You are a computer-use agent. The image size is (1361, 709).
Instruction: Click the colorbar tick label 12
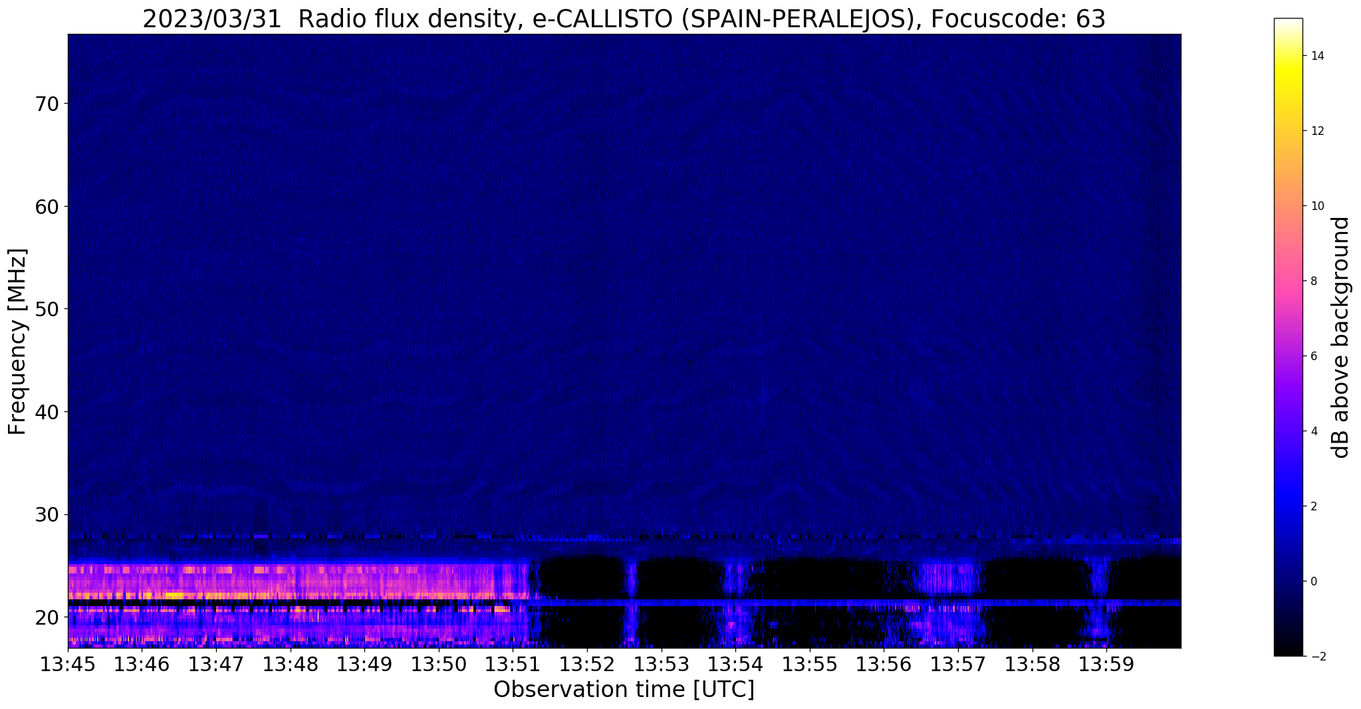pos(1316,131)
